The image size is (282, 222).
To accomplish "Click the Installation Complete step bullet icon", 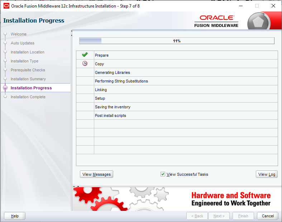I will click(5, 97).
